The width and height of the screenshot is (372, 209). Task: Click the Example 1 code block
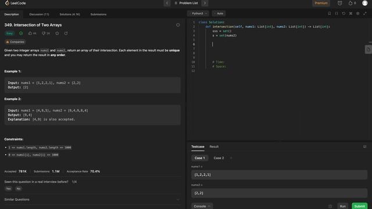coord(92,85)
